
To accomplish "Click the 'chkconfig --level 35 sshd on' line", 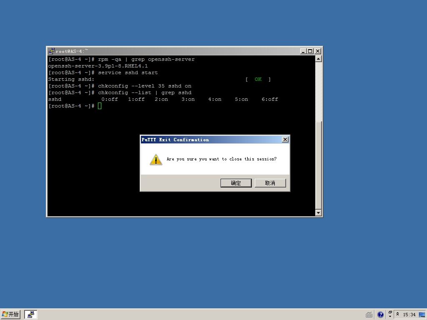I will pos(120,86).
